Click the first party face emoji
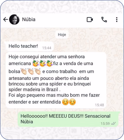Image resolution: width=124 pixels, height=140 pixels. coord(35,63)
